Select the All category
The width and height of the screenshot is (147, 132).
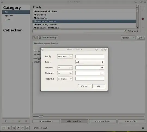coord(16,12)
